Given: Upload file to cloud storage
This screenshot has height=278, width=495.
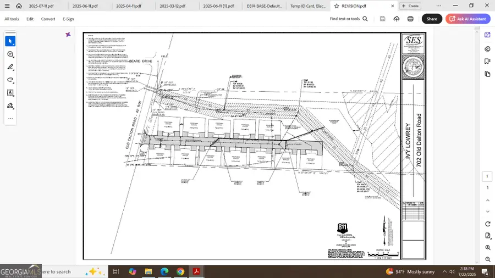Looking at the screenshot, I should click(396, 19).
